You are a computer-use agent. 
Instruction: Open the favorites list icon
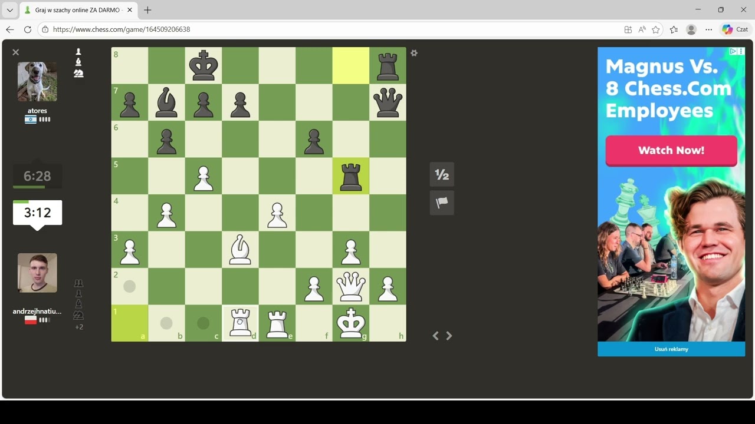674,29
